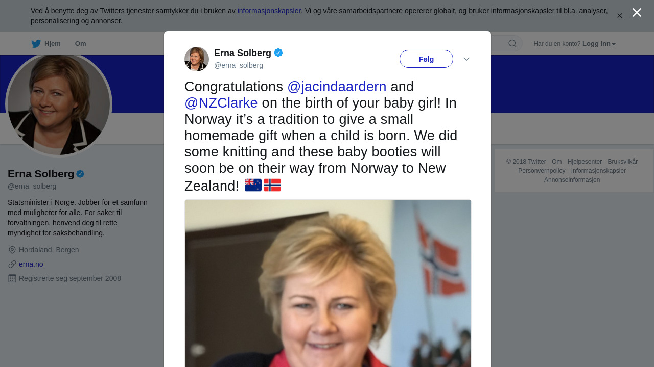The image size is (654, 367).
Task: Open the Om navigation item
Action: click(x=80, y=44)
